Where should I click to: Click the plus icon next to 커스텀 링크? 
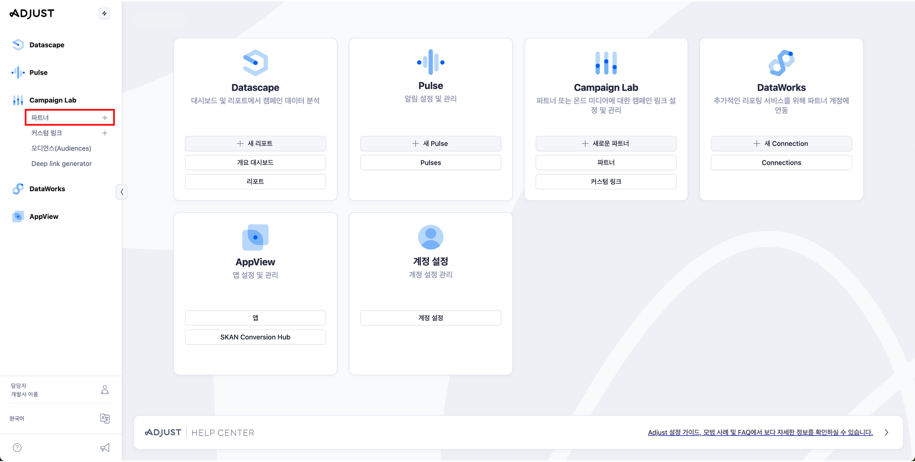(x=105, y=133)
